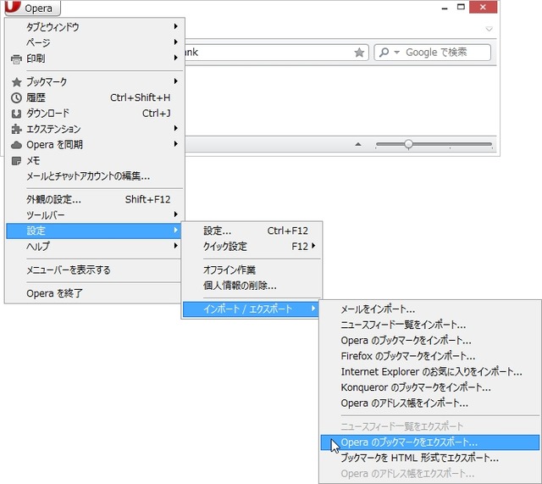Open タブとウィンドウ submenu
This screenshot has height=484, width=542.
(96, 26)
